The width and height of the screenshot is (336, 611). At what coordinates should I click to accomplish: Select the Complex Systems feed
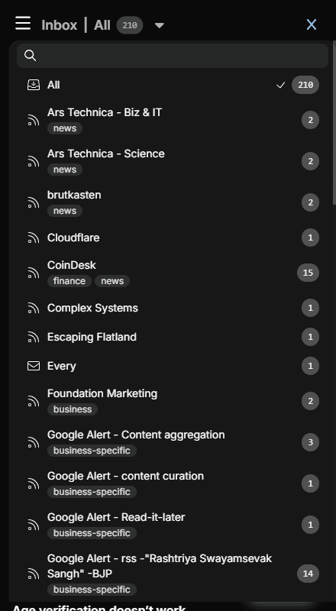(173, 308)
